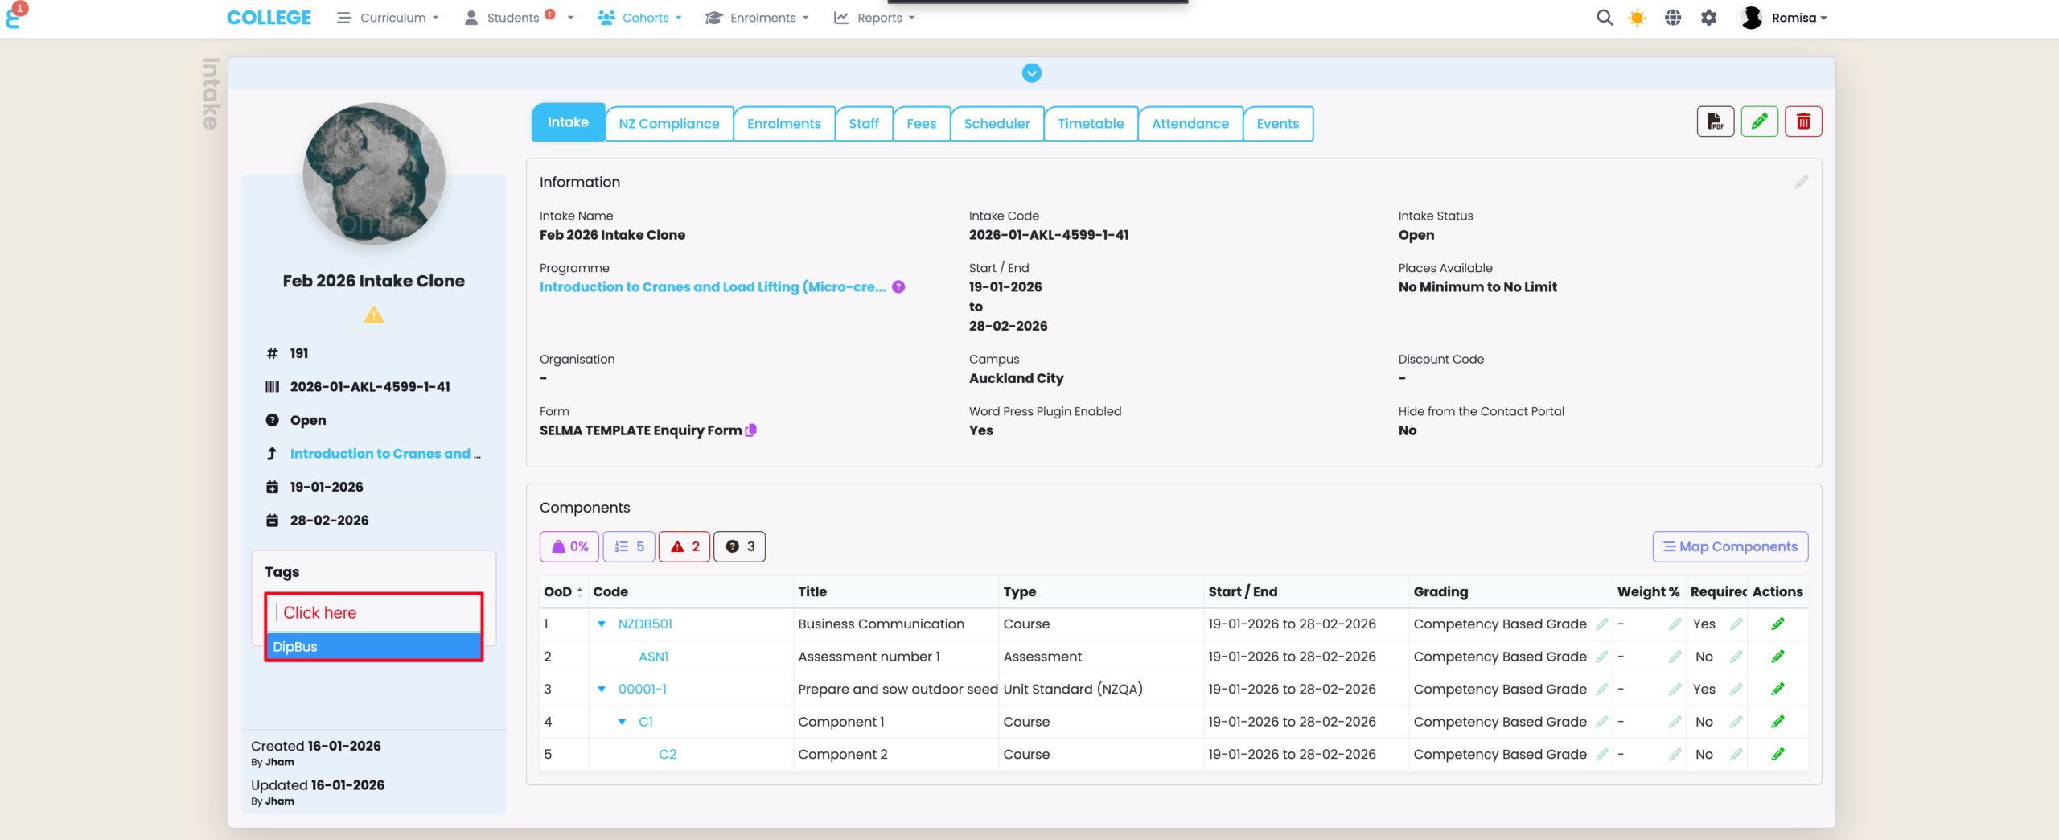This screenshot has width=2059, height=840.
Task: Click copy icon next to SELMA TEMPLATE Enquiry Form
Action: [751, 430]
